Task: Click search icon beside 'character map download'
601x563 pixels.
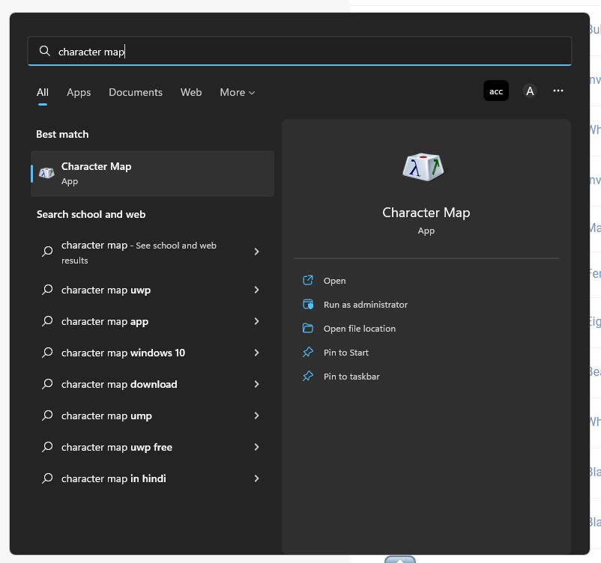Action: tap(47, 383)
